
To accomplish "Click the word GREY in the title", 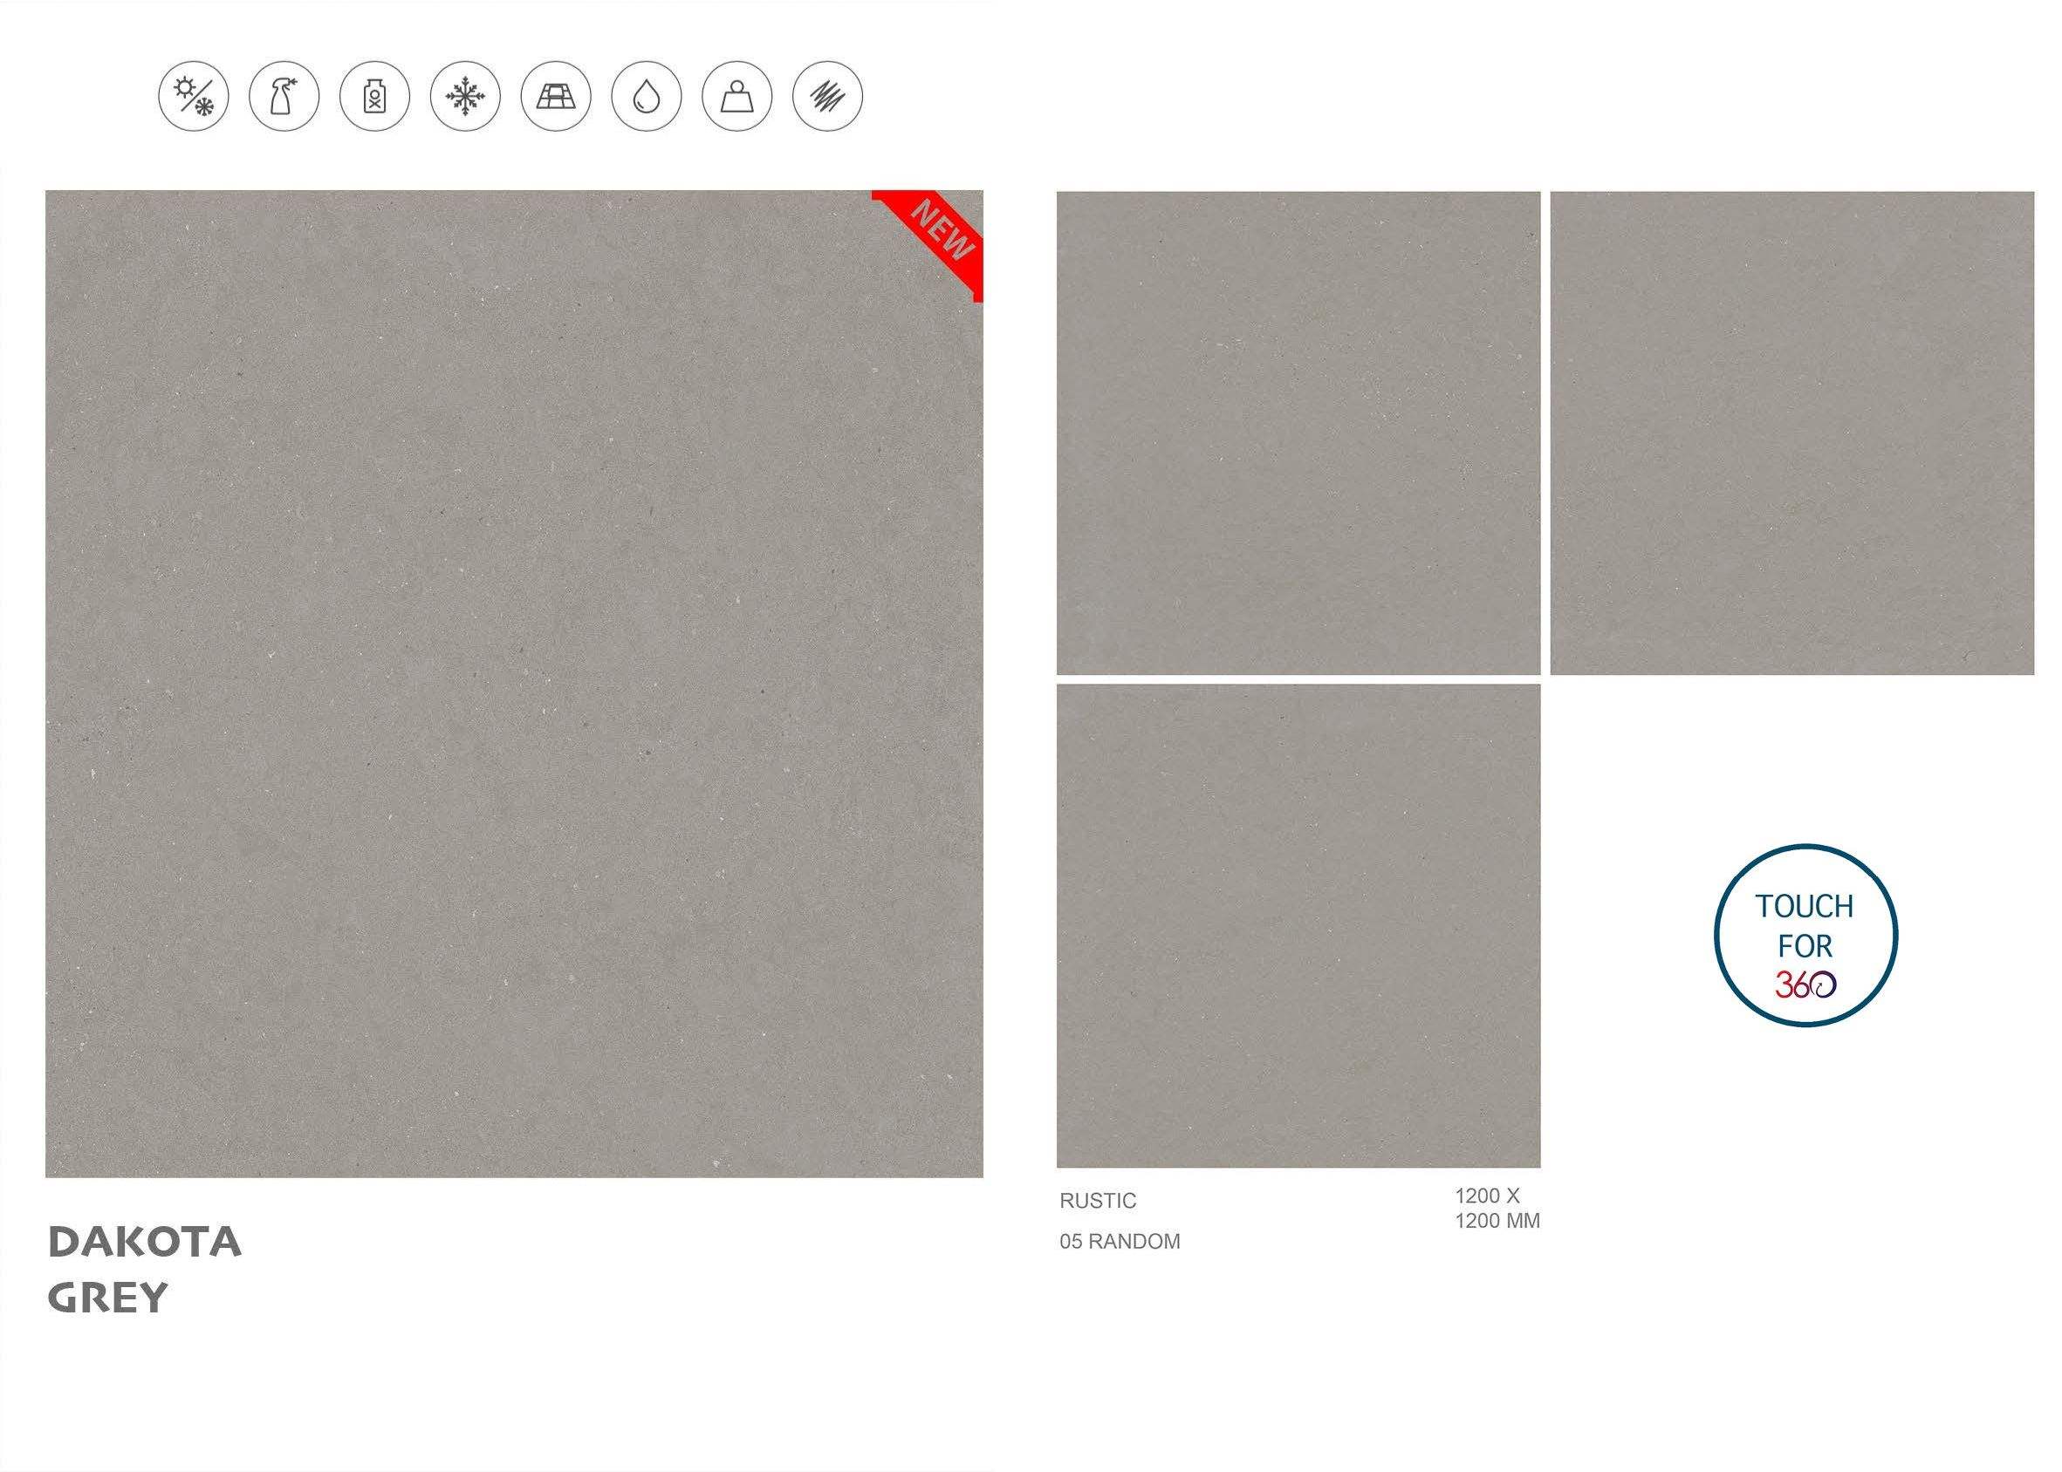I will [108, 1298].
